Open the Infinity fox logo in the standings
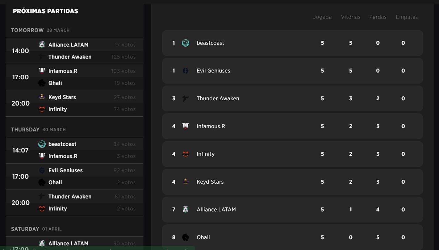 coord(185,154)
